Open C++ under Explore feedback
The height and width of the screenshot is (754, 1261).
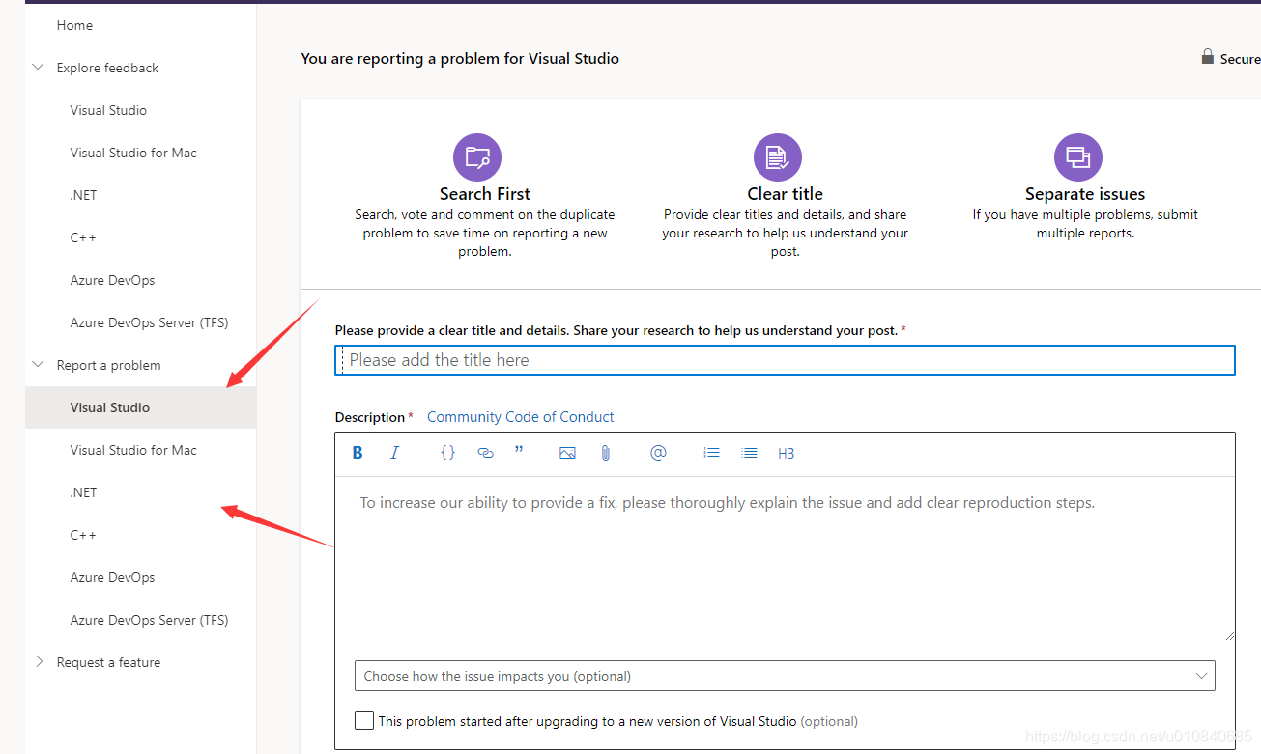[x=83, y=237]
